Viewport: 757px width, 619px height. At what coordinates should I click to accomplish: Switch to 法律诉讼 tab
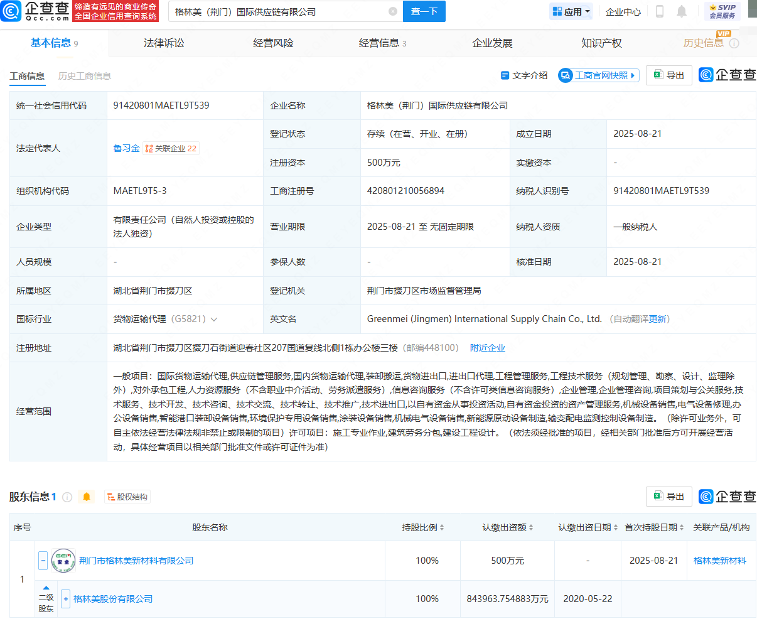[x=164, y=43]
